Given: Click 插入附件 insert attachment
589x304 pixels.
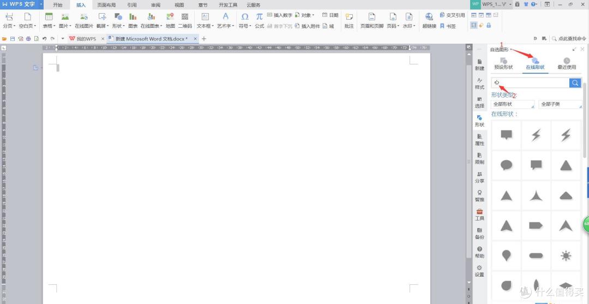Looking at the screenshot, I should (x=307, y=26).
